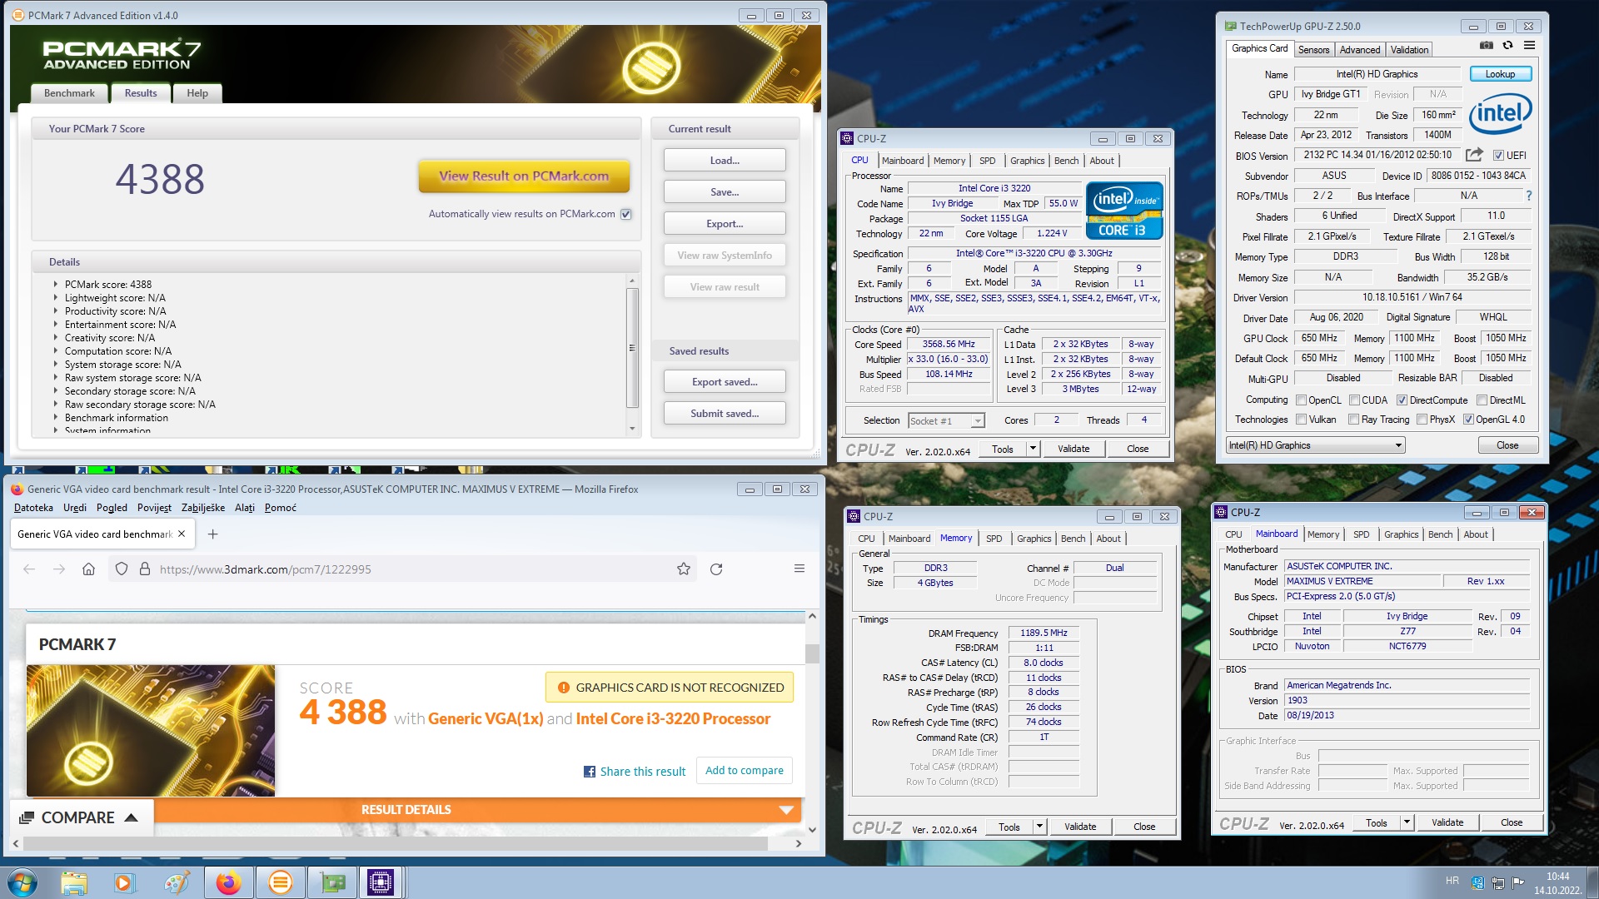This screenshot has width=1599, height=899.
Task: Toggle the OpenGL 4.0 checkbox
Action: tap(1468, 420)
